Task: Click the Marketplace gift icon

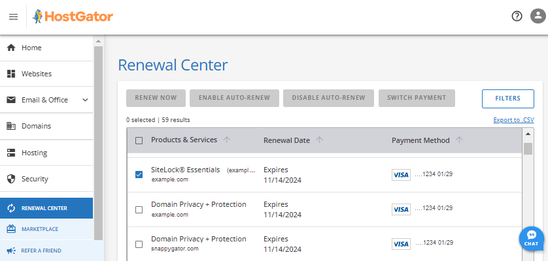Action: pyautogui.click(x=11, y=229)
